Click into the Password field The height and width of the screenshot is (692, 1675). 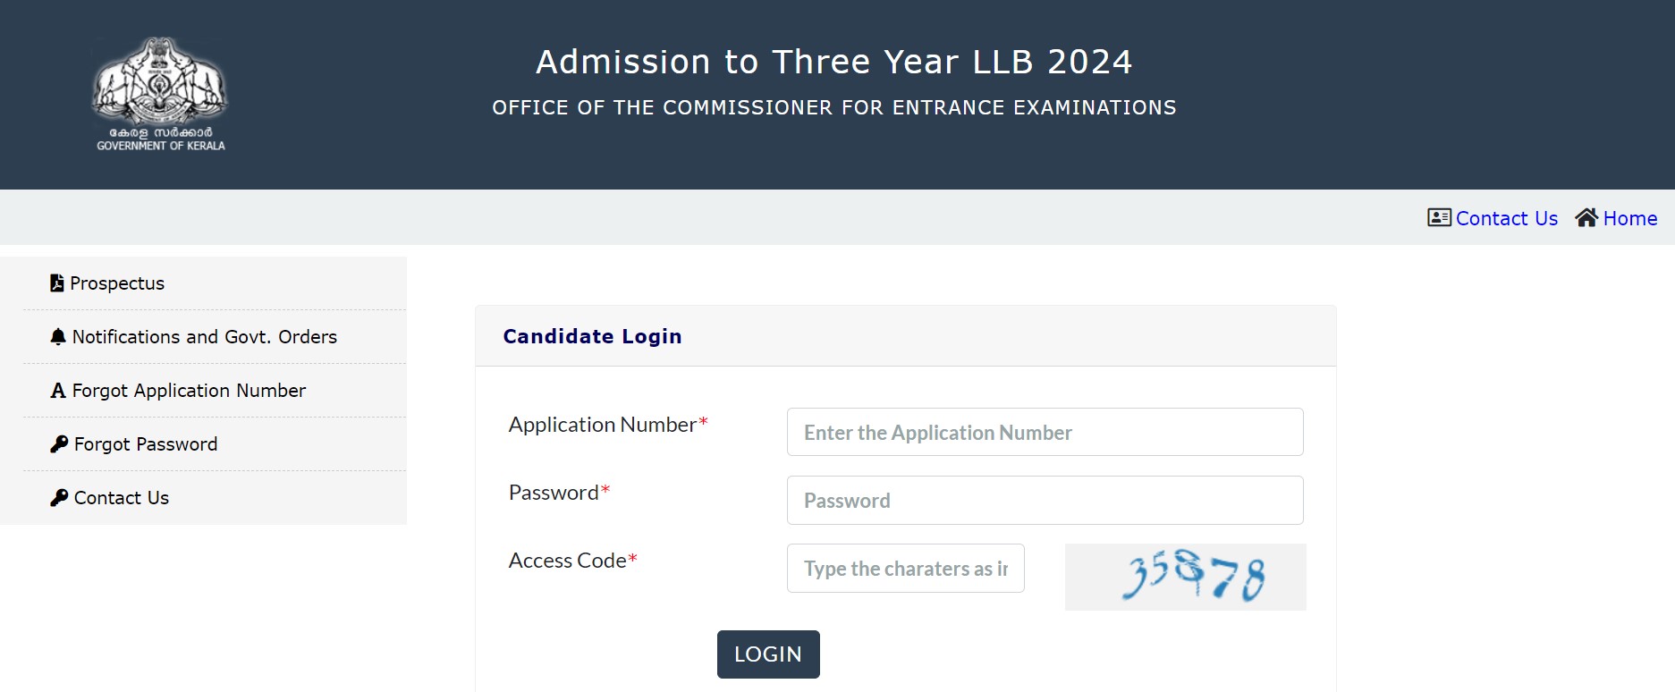1045,501
